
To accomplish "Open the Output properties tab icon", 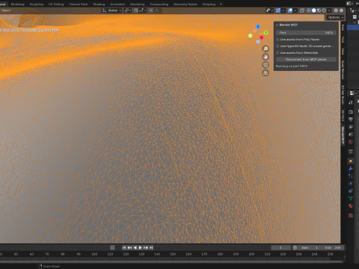I will coord(351,120).
